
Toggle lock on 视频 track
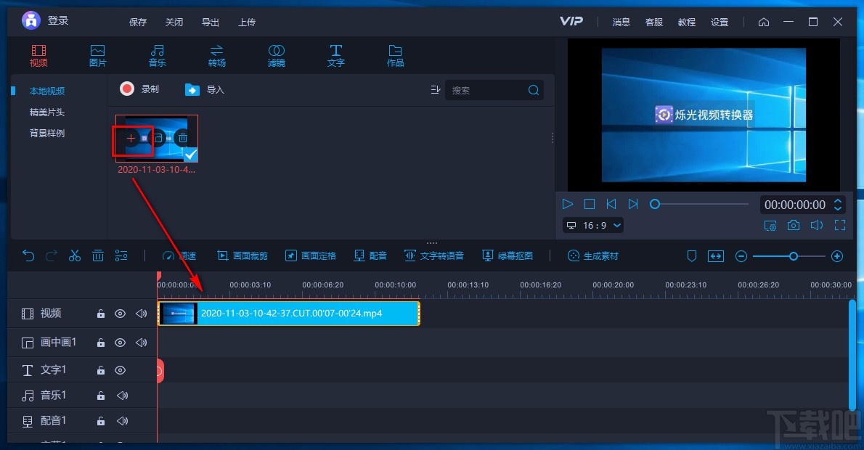pyautogui.click(x=101, y=314)
